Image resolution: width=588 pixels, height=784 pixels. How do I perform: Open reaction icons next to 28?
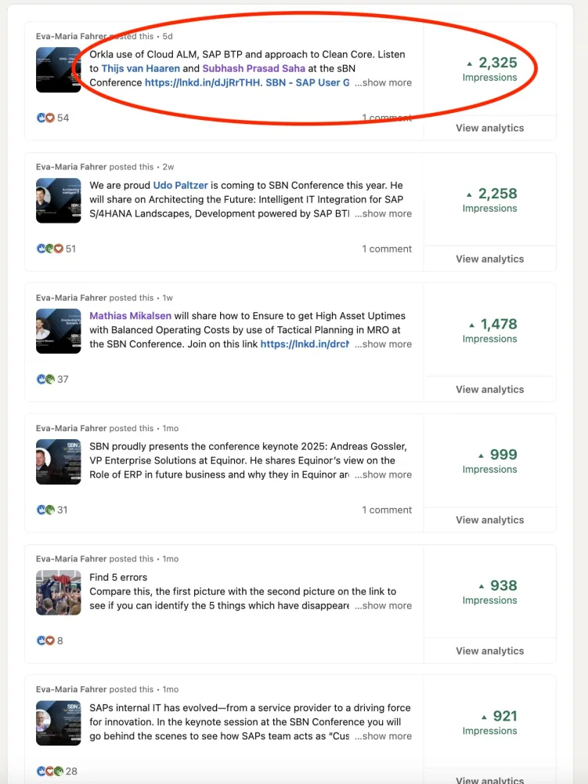pos(50,771)
